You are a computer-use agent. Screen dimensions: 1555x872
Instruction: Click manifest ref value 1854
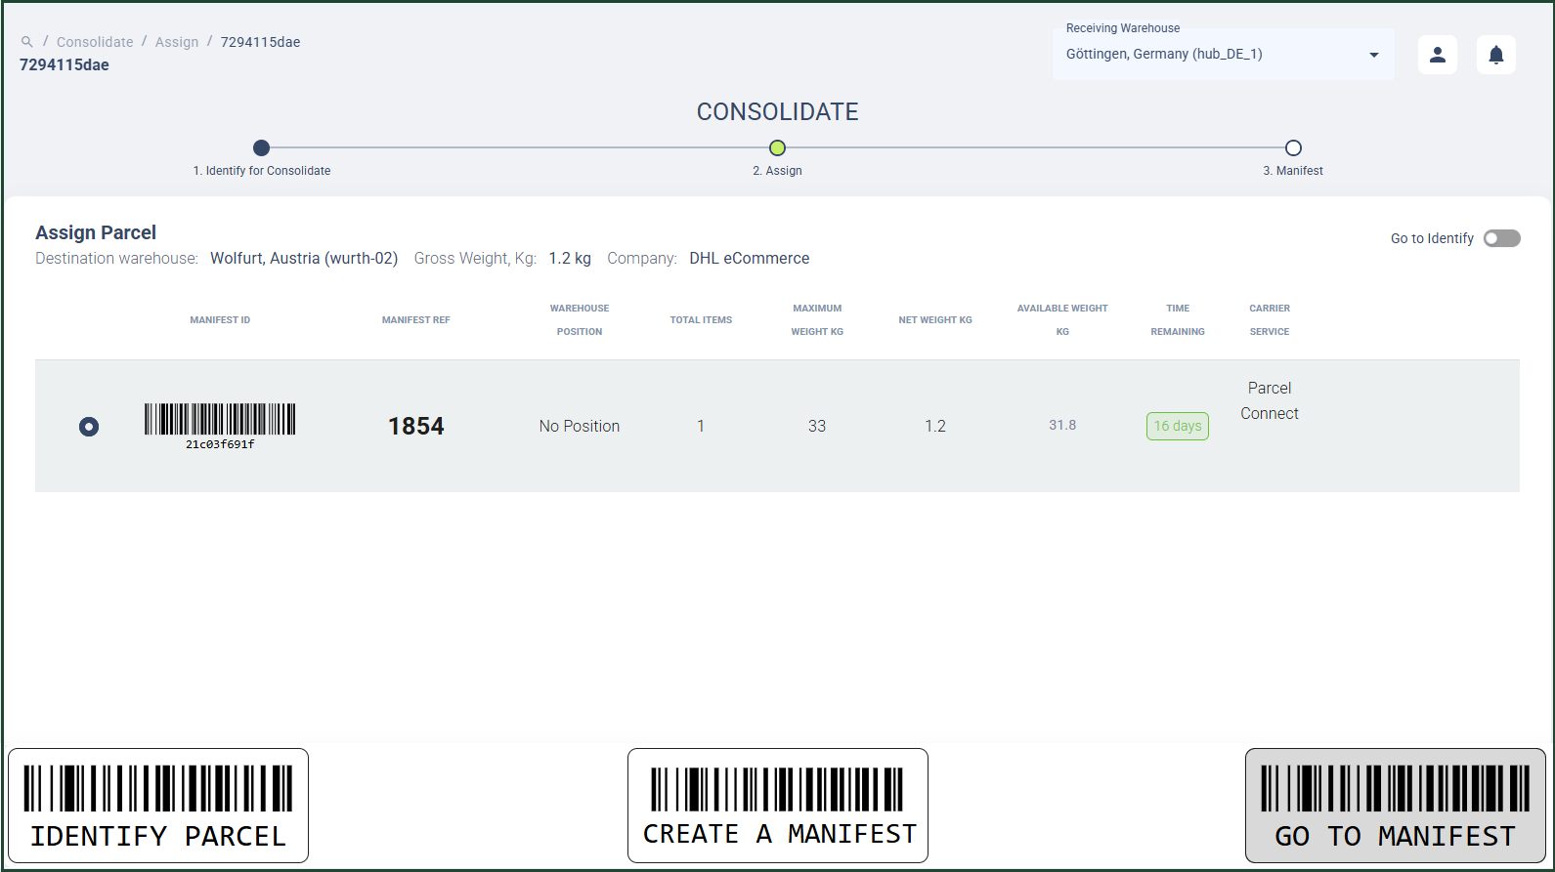(x=416, y=427)
